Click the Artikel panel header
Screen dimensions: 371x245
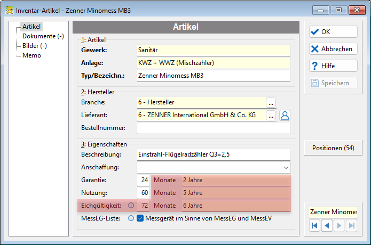pyautogui.click(x=186, y=27)
